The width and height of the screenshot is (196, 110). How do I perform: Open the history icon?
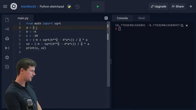[x=77, y=6]
